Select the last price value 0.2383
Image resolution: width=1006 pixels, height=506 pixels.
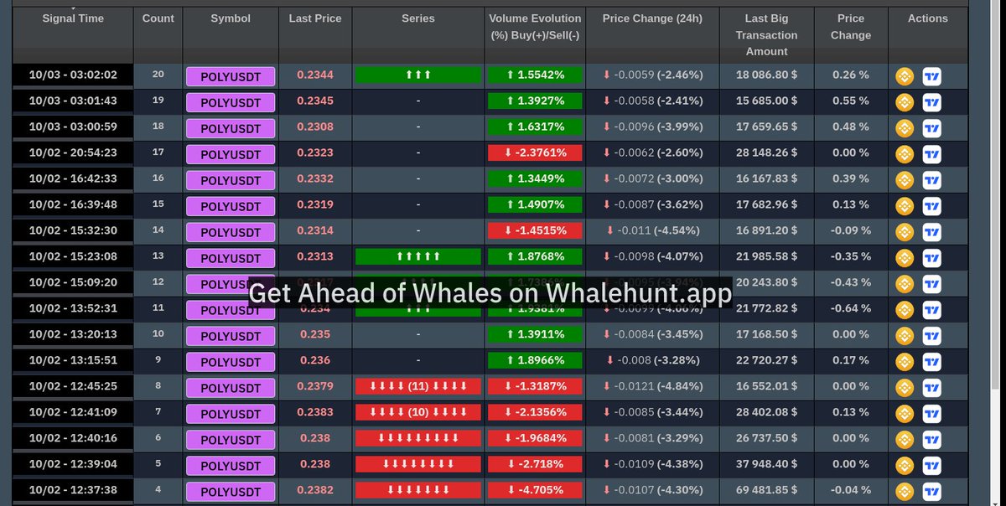[315, 412]
